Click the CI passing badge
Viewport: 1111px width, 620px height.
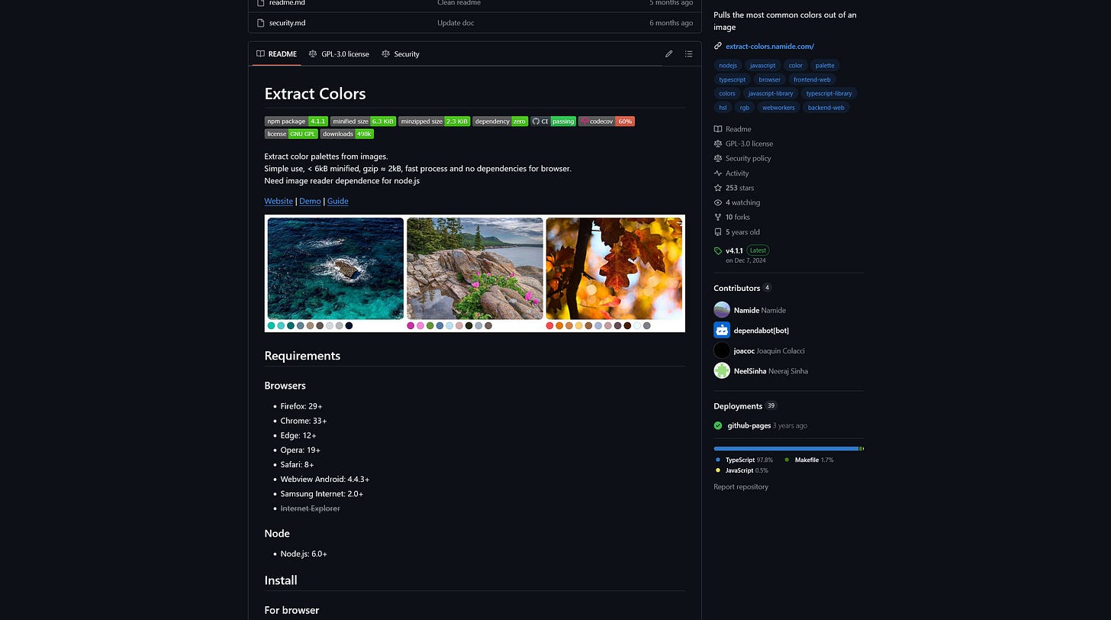coord(553,121)
